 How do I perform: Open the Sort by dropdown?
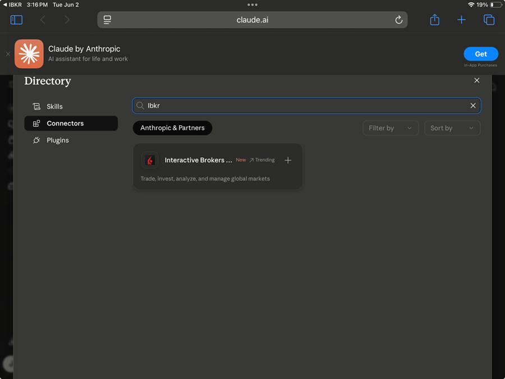[x=452, y=128]
